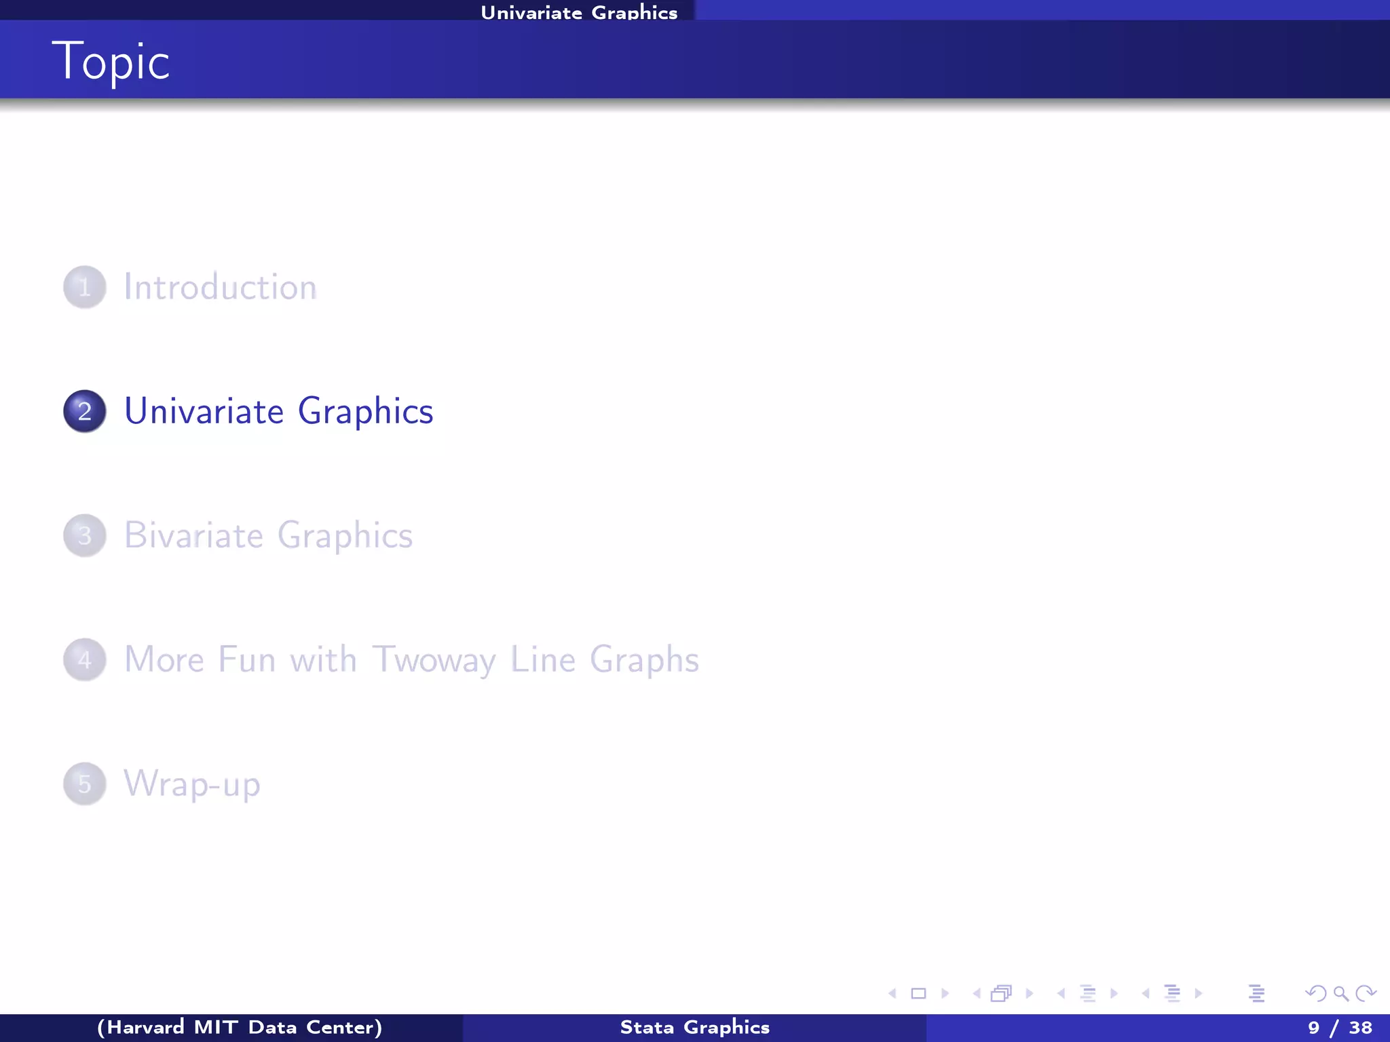This screenshot has width=1390, height=1042.
Task: Click the search magnifier icon
Action: (1341, 995)
